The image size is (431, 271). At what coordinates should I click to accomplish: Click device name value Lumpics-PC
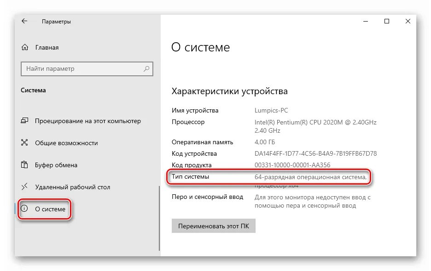pos(271,110)
